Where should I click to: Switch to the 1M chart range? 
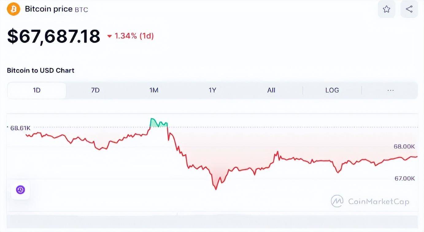(x=154, y=90)
